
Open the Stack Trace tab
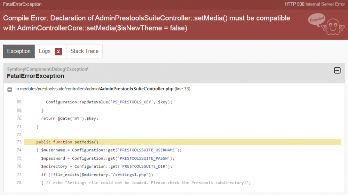84,51
